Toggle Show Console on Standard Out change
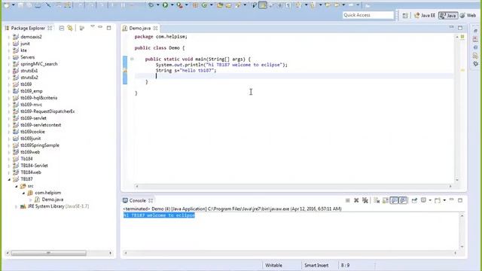This screenshot has width=482, height=271. [394, 200]
